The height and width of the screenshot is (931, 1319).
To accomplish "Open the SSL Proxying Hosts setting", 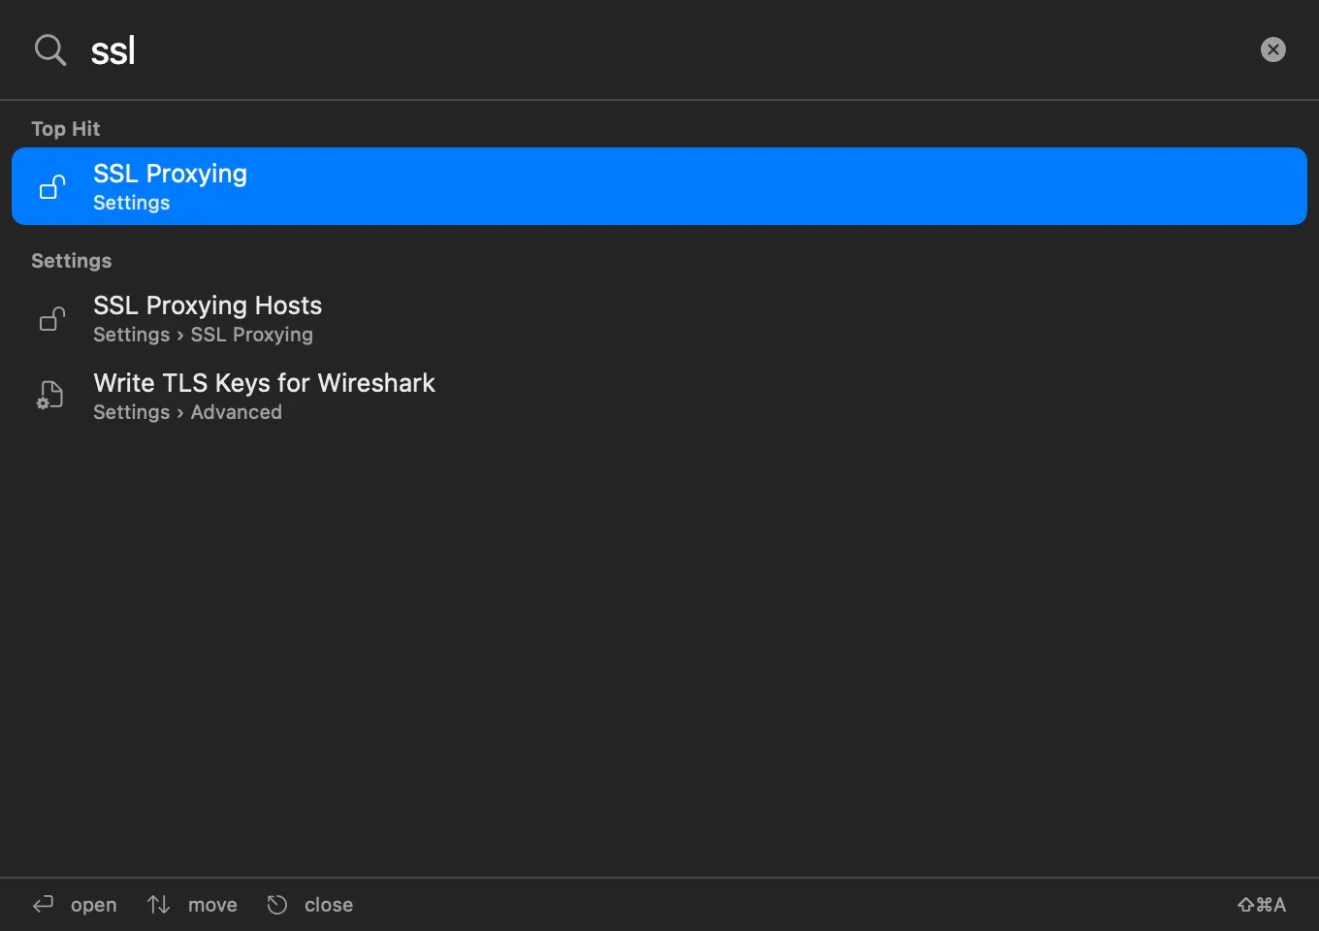I will pyautogui.click(x=659, y=319).
